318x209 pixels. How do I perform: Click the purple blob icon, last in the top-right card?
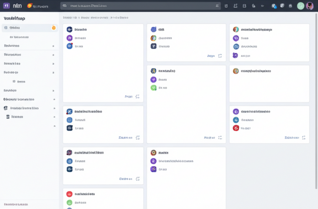point(235,55)
